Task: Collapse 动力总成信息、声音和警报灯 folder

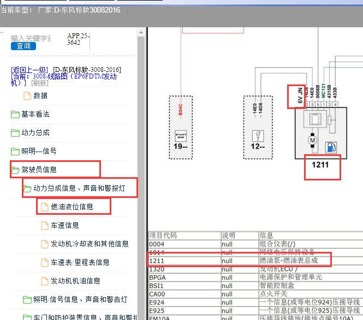Action: pos(79,188)
